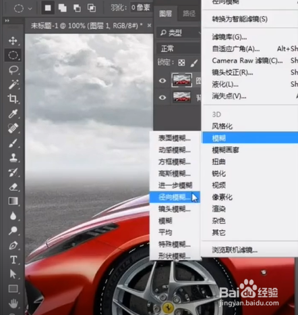This screenshot has width=298, height=315.
Task: Expand the collapsed toolbar double arrows
Action: 7,20
